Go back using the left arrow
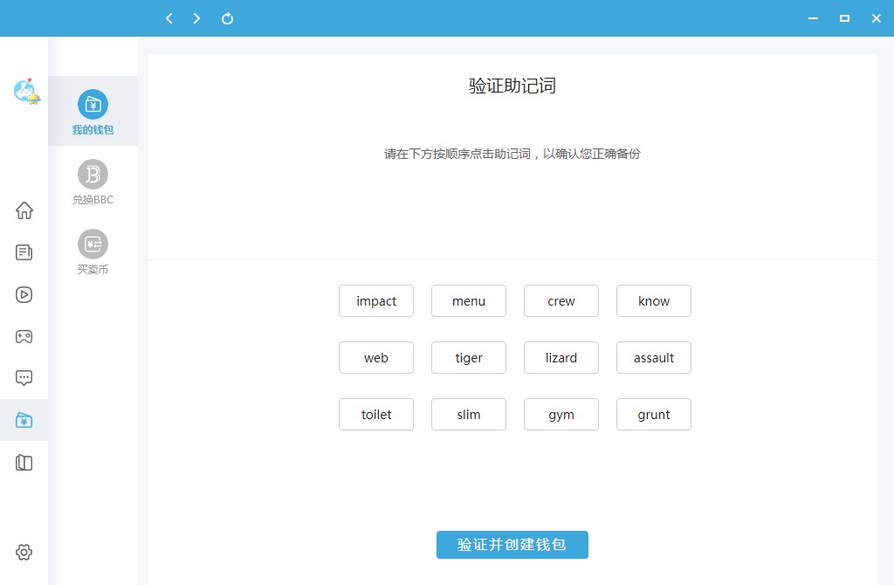Image resolution: width=894 pixels, height=585 pixels. coord(169,18)
